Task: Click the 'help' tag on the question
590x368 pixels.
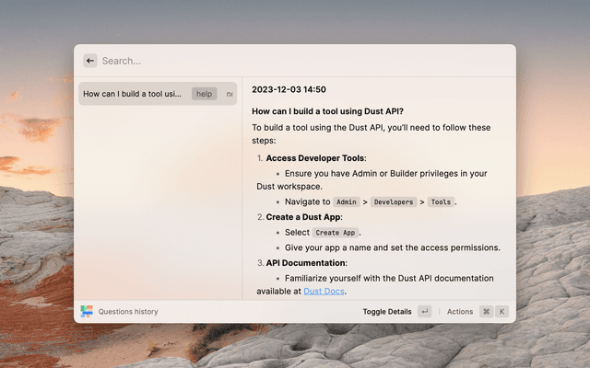Action: [x=204, y=94]
